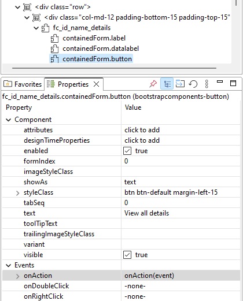Open the Properties view menu dots
This screenshot has height=301, width=243.
207,84
